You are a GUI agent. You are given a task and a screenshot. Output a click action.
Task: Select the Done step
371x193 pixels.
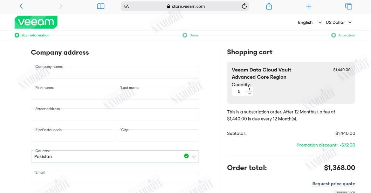click(191, 35)
